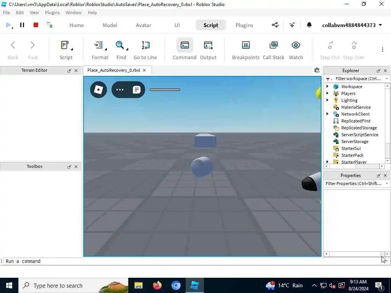Image resolution: width=391 pixels, height=293 pixels.
Task: Open the Roblox menu button in viewport
Action: [99, 90]
